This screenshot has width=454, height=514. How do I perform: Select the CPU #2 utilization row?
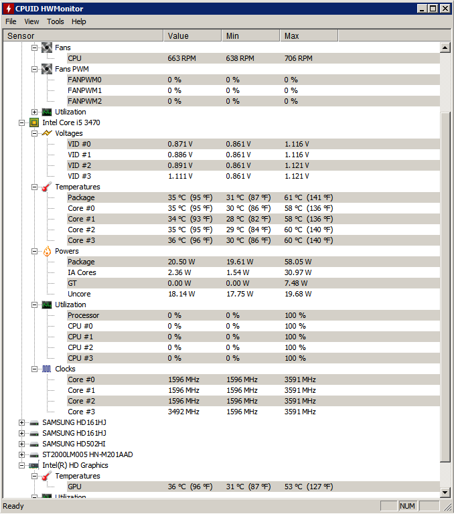click(253, 347)
